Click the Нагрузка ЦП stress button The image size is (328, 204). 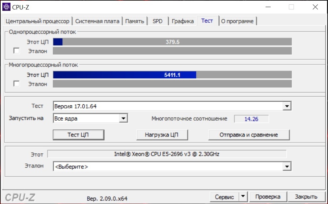point(162,135)
